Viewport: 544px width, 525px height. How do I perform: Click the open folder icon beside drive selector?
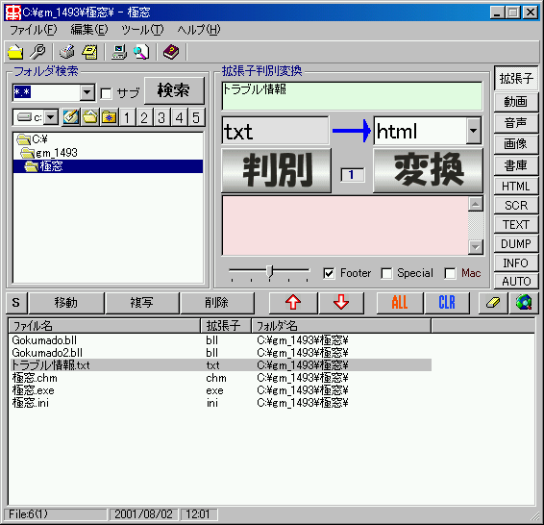[x=90, y=117]
